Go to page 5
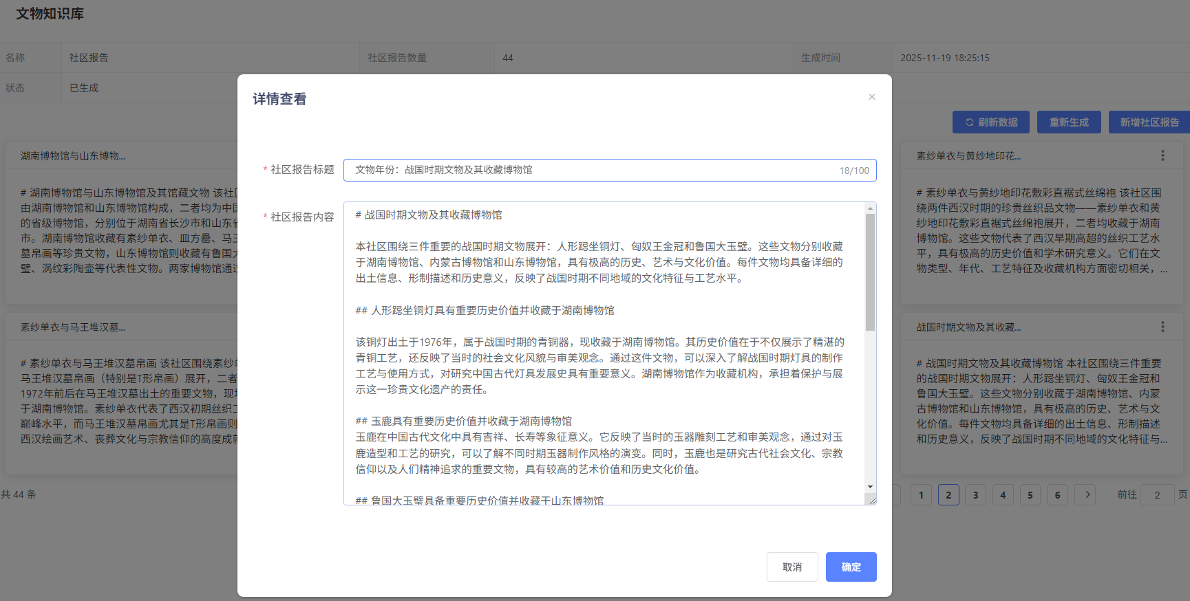The height and width of the screenshot is (601, 1190). (1030, 494)
